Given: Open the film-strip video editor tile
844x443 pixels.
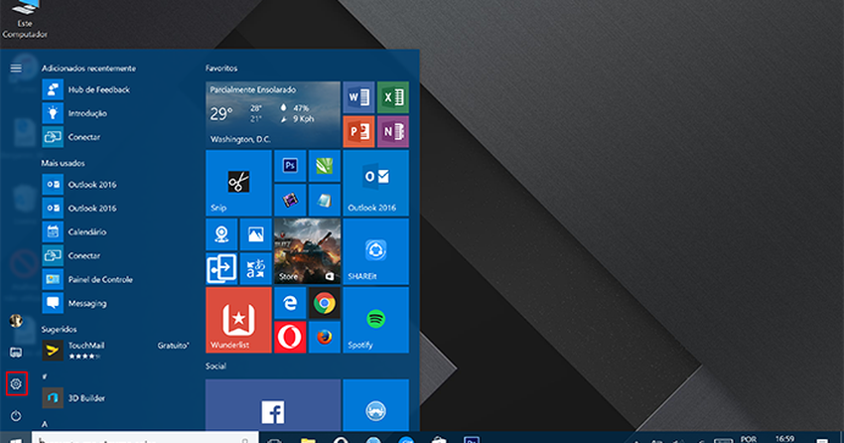Looking at the screenshot, I should [290, 201].
